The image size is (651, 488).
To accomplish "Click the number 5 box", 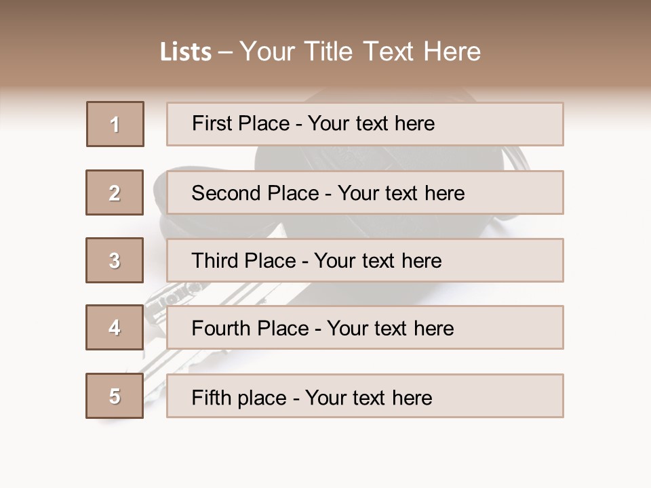I will (115, 396).
